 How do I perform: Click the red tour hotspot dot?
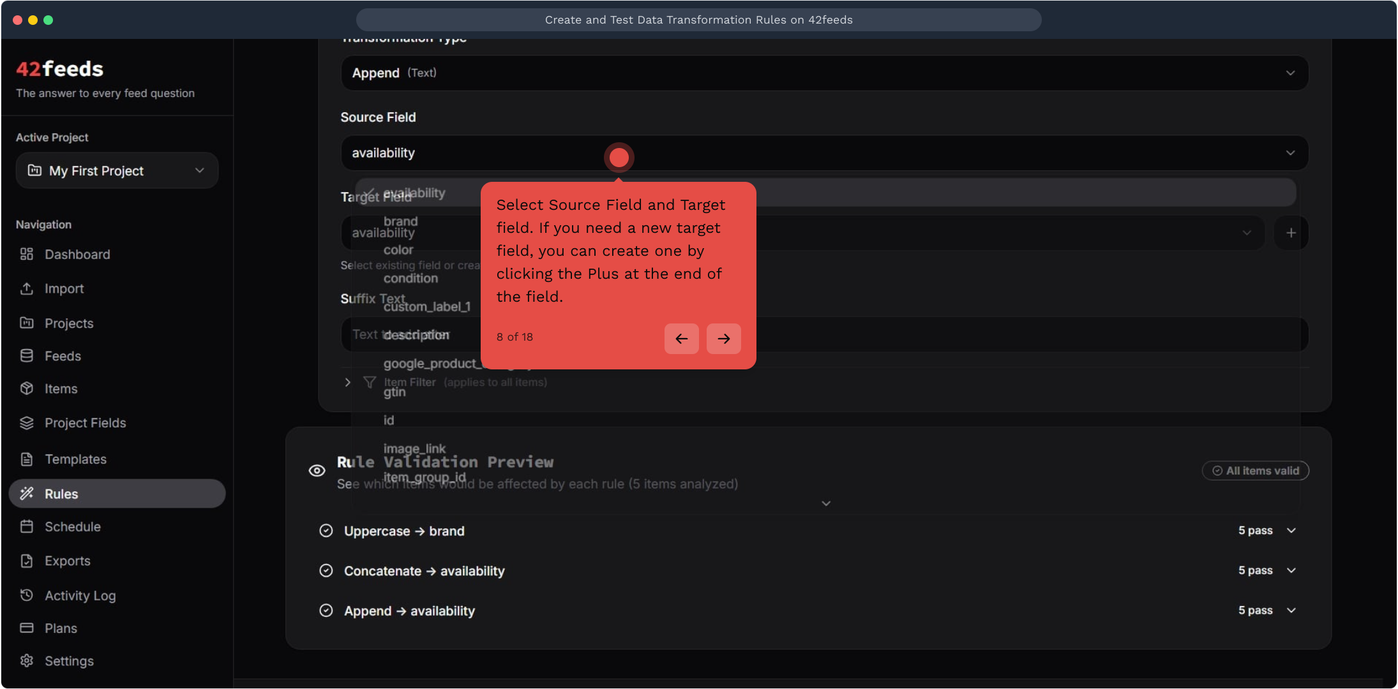coord(619,158)
